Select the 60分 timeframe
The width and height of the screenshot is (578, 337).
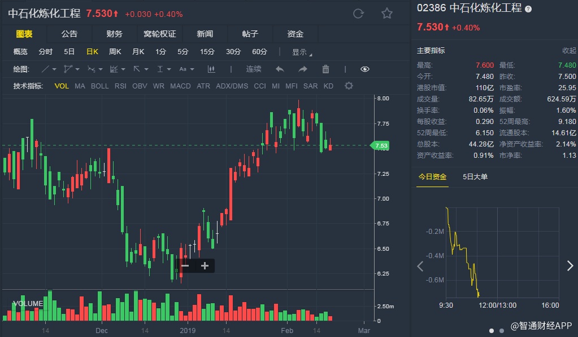tap(259, 52)
